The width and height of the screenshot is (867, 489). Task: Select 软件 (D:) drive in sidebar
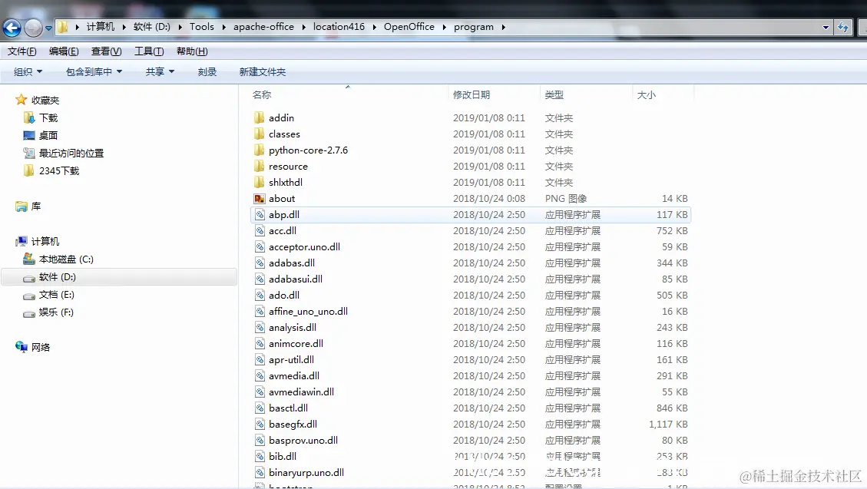(x=57, y=277)
